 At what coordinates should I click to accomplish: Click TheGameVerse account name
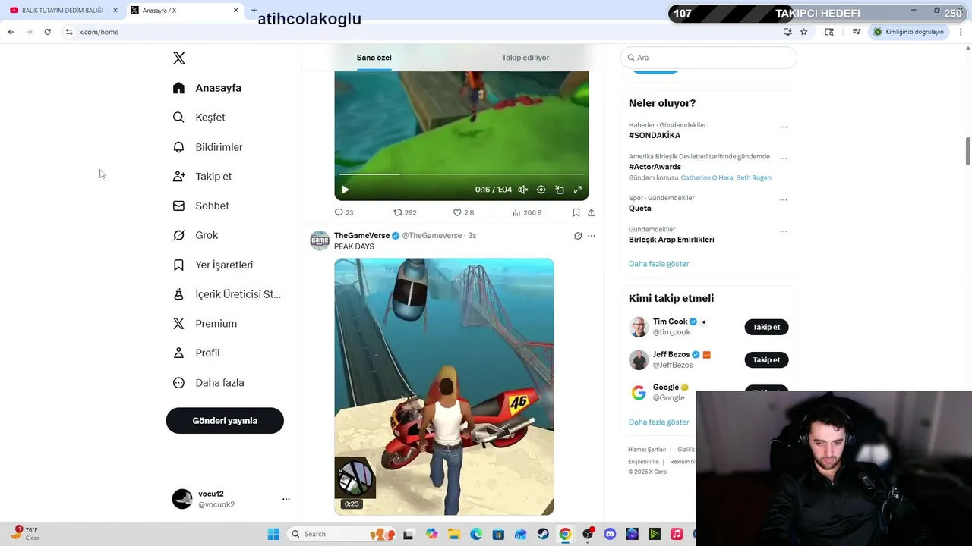[362, 236]
